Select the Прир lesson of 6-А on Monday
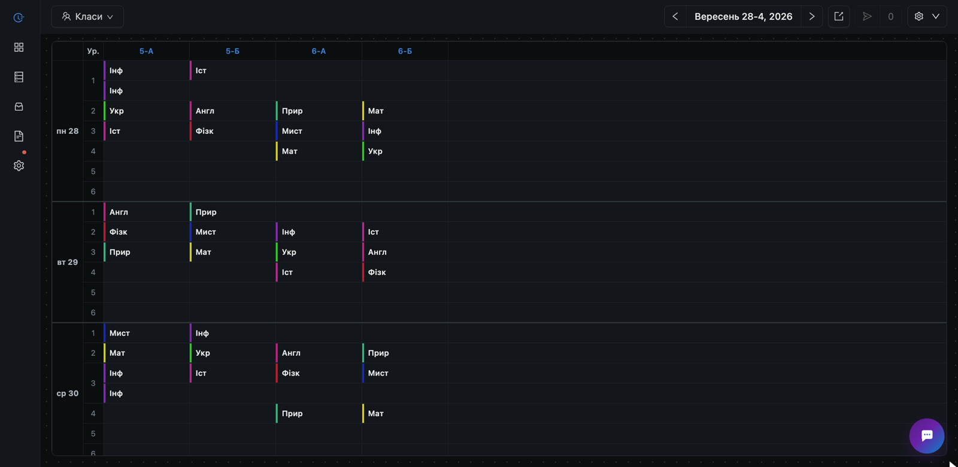 point(319,111)
